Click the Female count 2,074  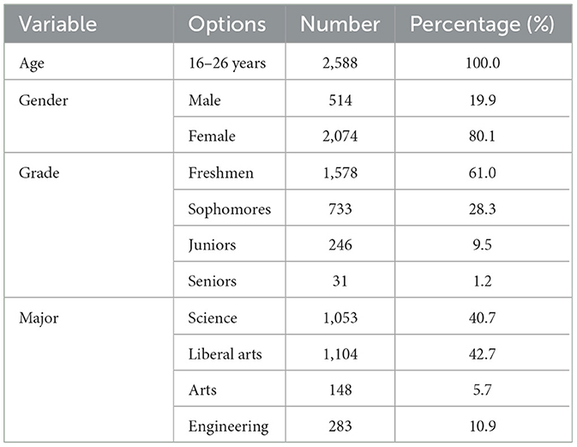click(340, 136)
